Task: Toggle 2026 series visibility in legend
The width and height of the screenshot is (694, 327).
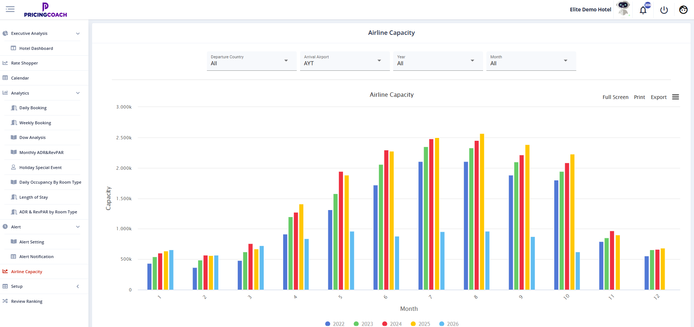Action: point(449,324)
